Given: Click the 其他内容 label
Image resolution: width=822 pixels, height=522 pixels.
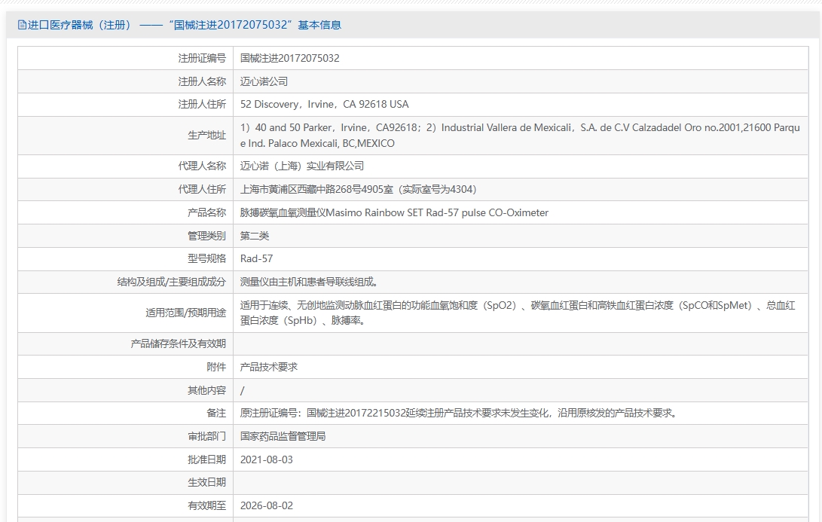Looking at the screenshot, I should (206, 390).
